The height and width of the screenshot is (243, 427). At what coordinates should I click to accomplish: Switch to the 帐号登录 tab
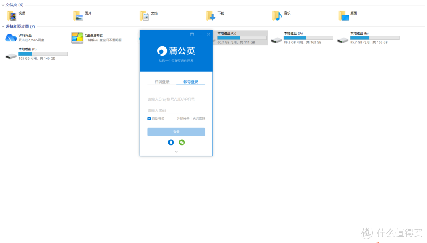(191, 81)
